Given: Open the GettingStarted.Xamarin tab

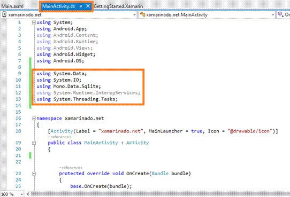Looking at the screenshot, I should point(118,6).
